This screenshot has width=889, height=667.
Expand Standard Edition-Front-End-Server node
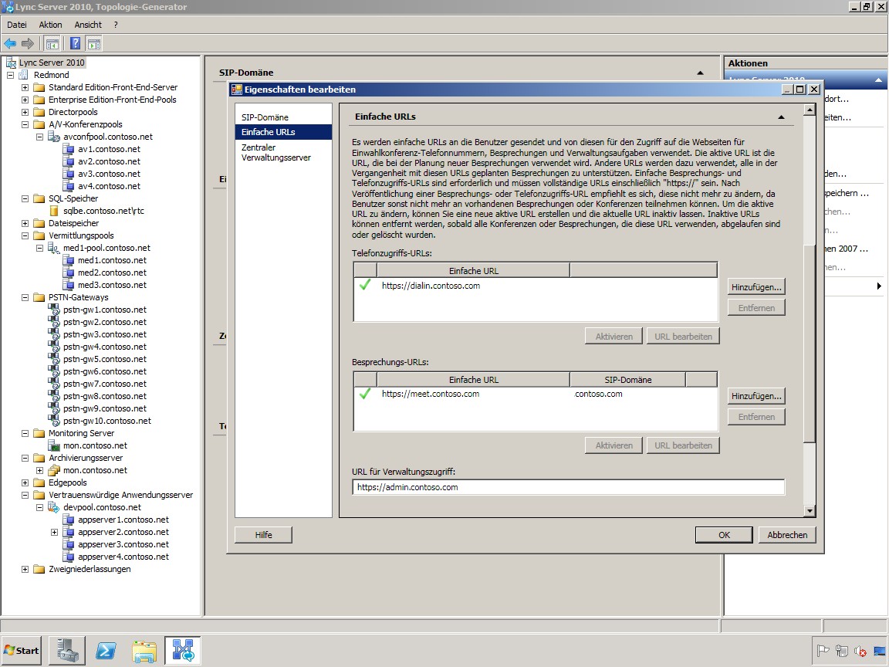coord(25,87)
